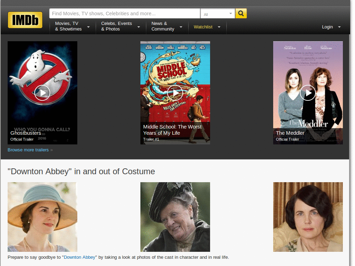Expand the Celebs, Events & Photos menu arrow

[x=139, y=27]
